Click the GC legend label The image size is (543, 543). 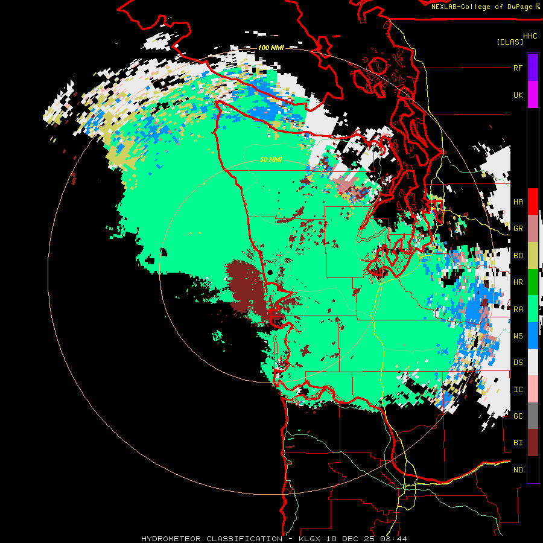pos(518,416)
